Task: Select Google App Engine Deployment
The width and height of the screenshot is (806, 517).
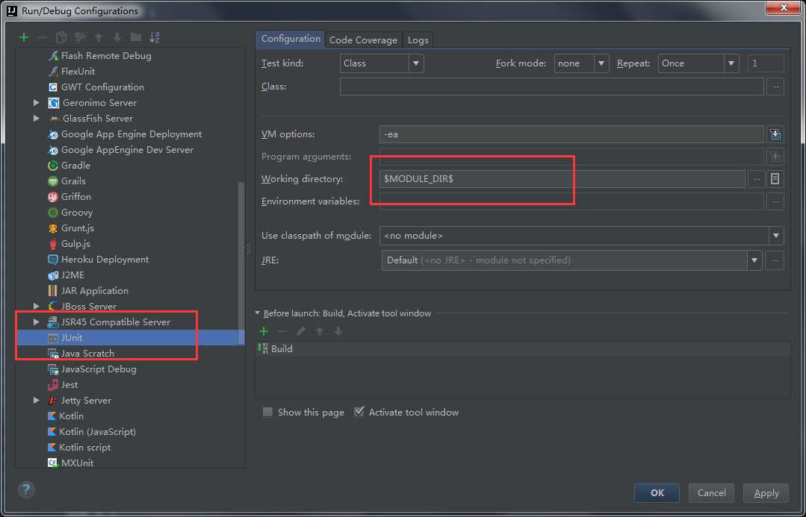Action: tap(131, 134)
